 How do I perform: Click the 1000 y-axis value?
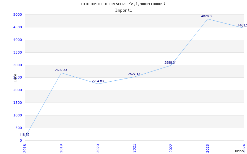tap(18, 115)
